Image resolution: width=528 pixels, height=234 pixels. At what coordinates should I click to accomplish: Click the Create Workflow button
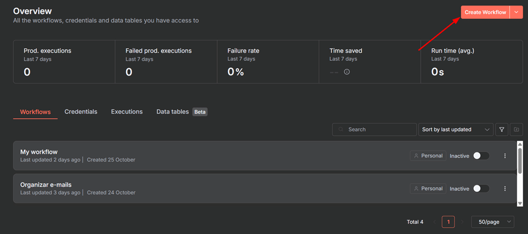pyautogui.click(x=485, y=13)
